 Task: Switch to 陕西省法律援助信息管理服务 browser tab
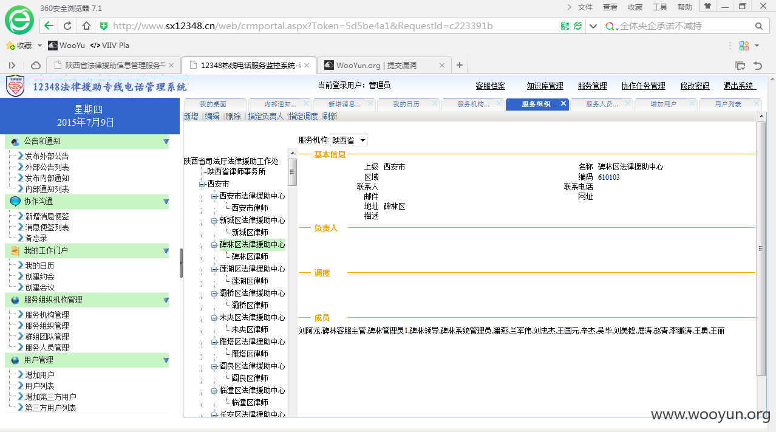[113, 65]
